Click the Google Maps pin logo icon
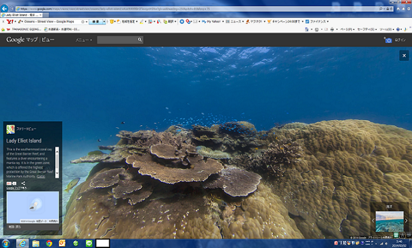 (x=11, y=129)
